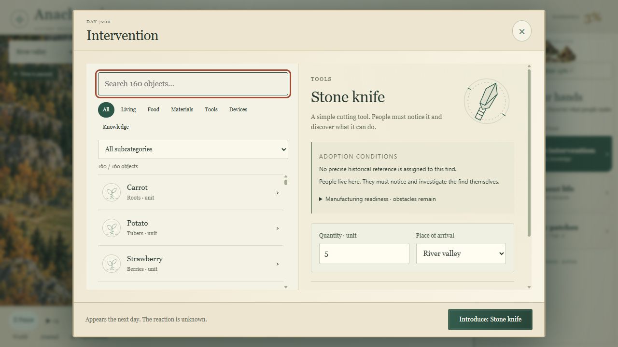Image resolution: width=618 pixels, height=347 pixels.
Task: Expand the Manufacturing readiness details
Action: tap(378, 199)
